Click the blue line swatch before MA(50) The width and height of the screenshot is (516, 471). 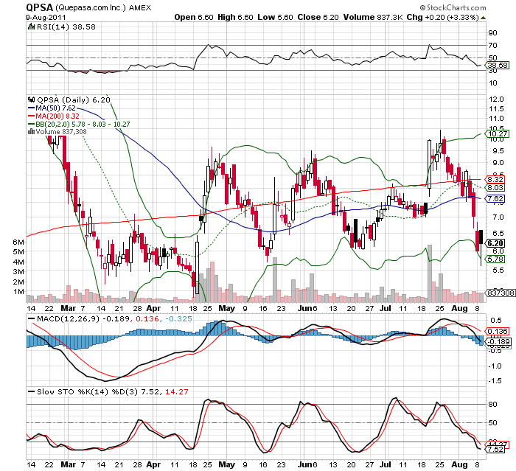32,108
